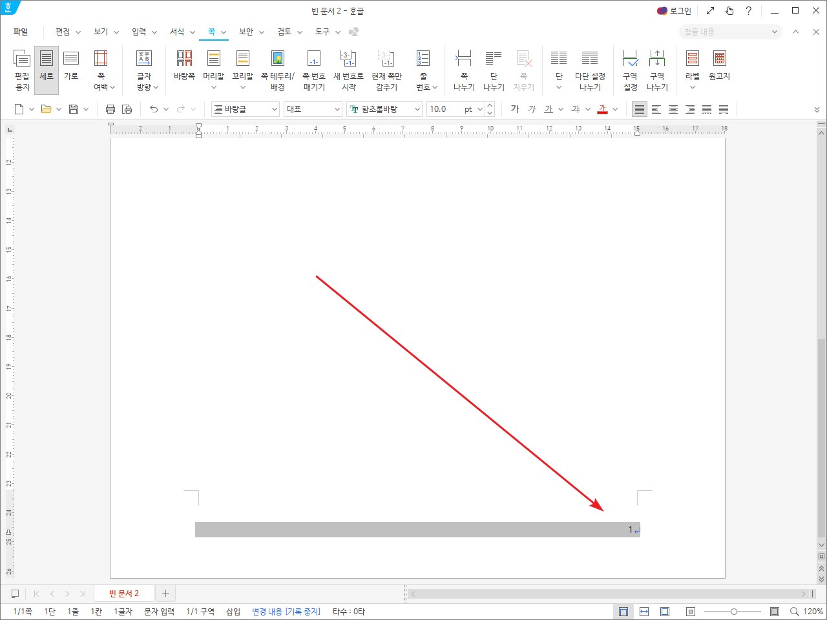Click 변경 내용 [기록 중지] status link
Screen dimensions: 827x620
pyautogui.click(x=286, y=612)
